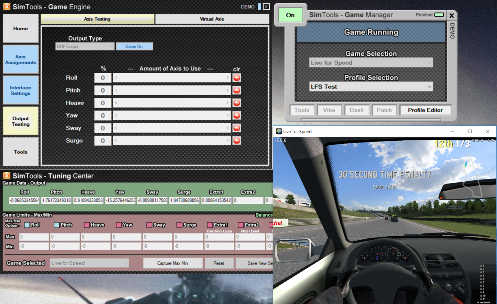Screen dimensions: 497x304
Task: Nudge Surge slider right with arrow
Action: click(228, 141)
